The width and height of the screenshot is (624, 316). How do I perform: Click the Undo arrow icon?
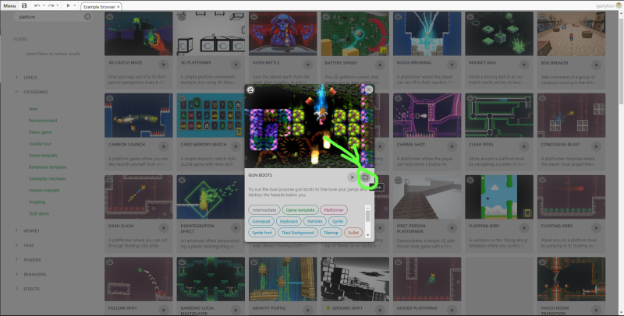point(37,5)
